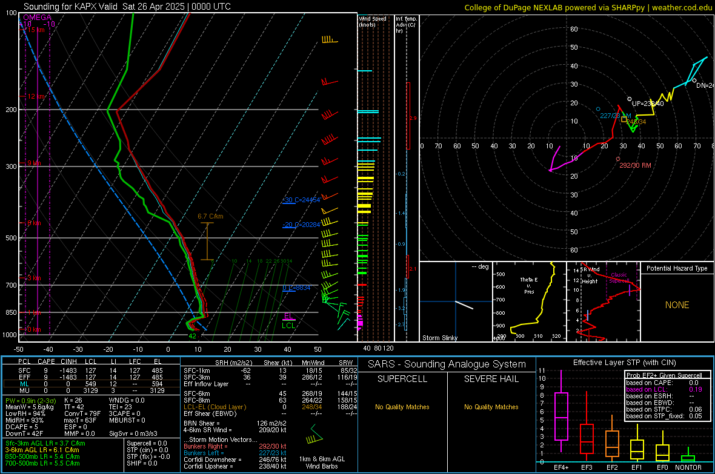Viewport: 715px width, 474px height.
Task: Click the '0 C=8834' freezing level label
Action: (x=297, y=288)
